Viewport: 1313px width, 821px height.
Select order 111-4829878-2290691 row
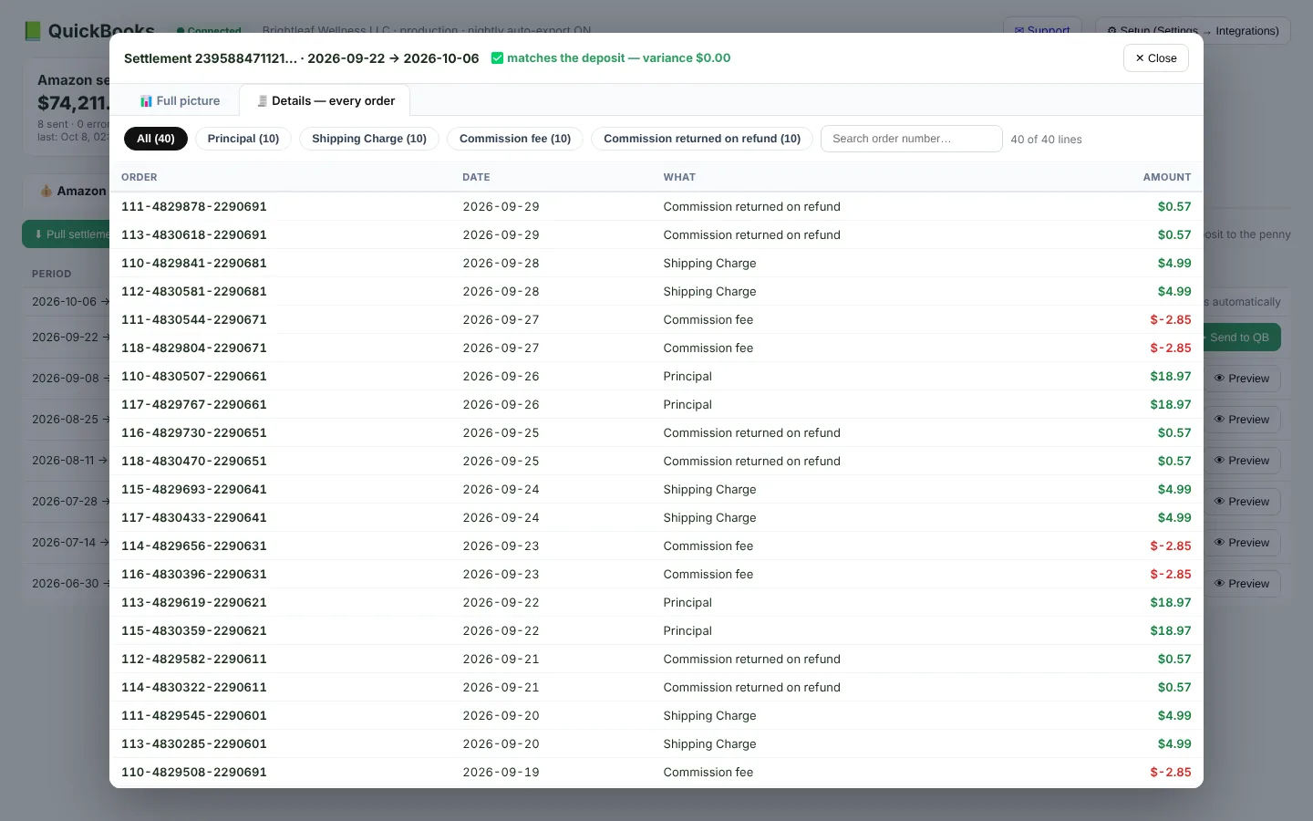[x=656, y=207]
